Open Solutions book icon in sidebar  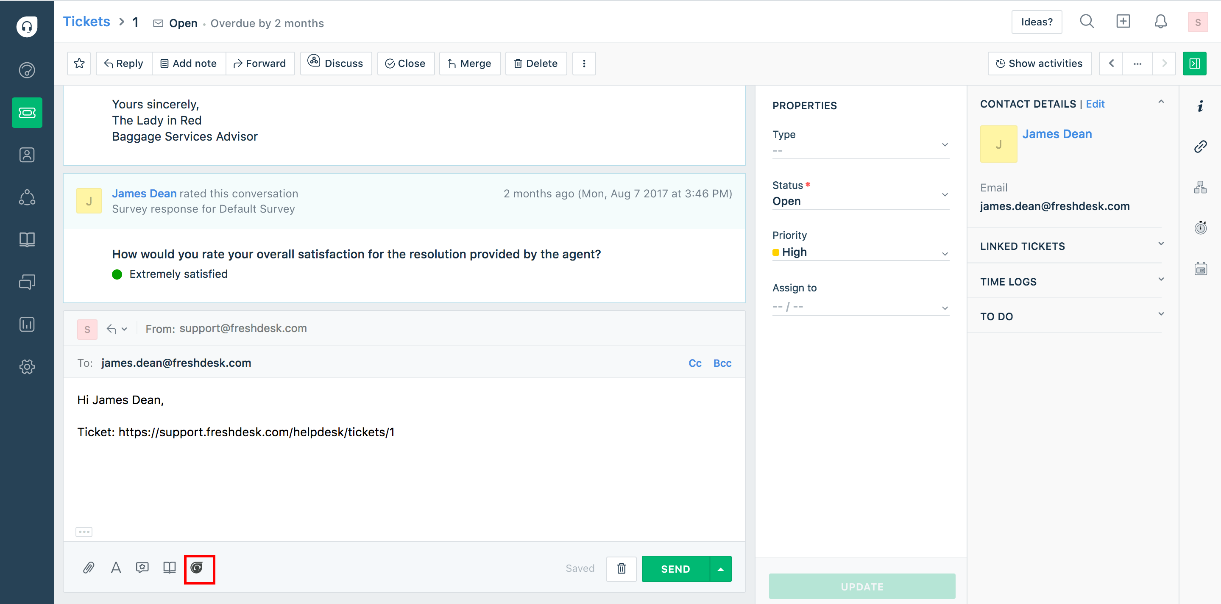pos(27,240)
